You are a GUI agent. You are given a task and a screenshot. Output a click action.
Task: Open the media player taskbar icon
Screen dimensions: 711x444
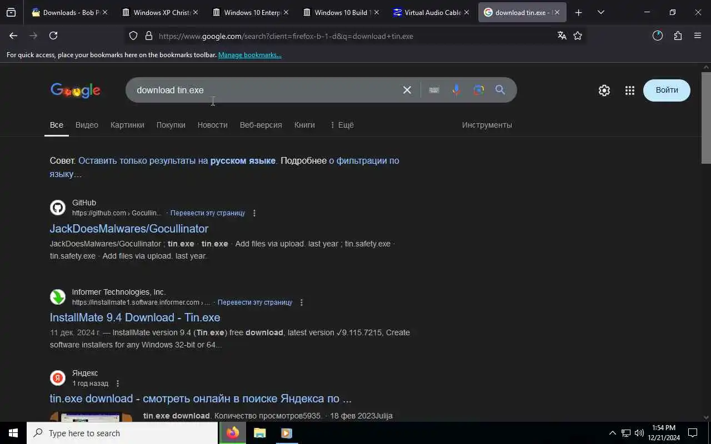(287, 433)
